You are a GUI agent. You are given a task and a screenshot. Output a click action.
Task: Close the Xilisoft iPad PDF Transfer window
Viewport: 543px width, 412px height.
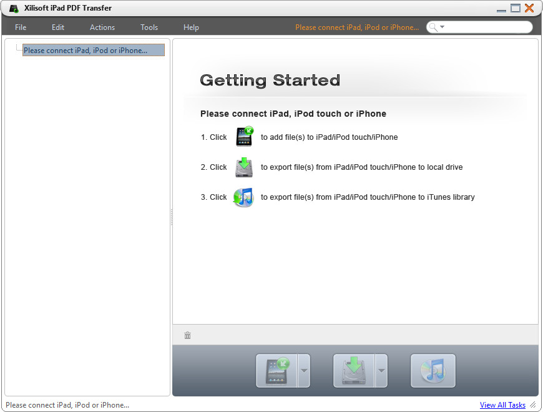[x=529, y=8]
